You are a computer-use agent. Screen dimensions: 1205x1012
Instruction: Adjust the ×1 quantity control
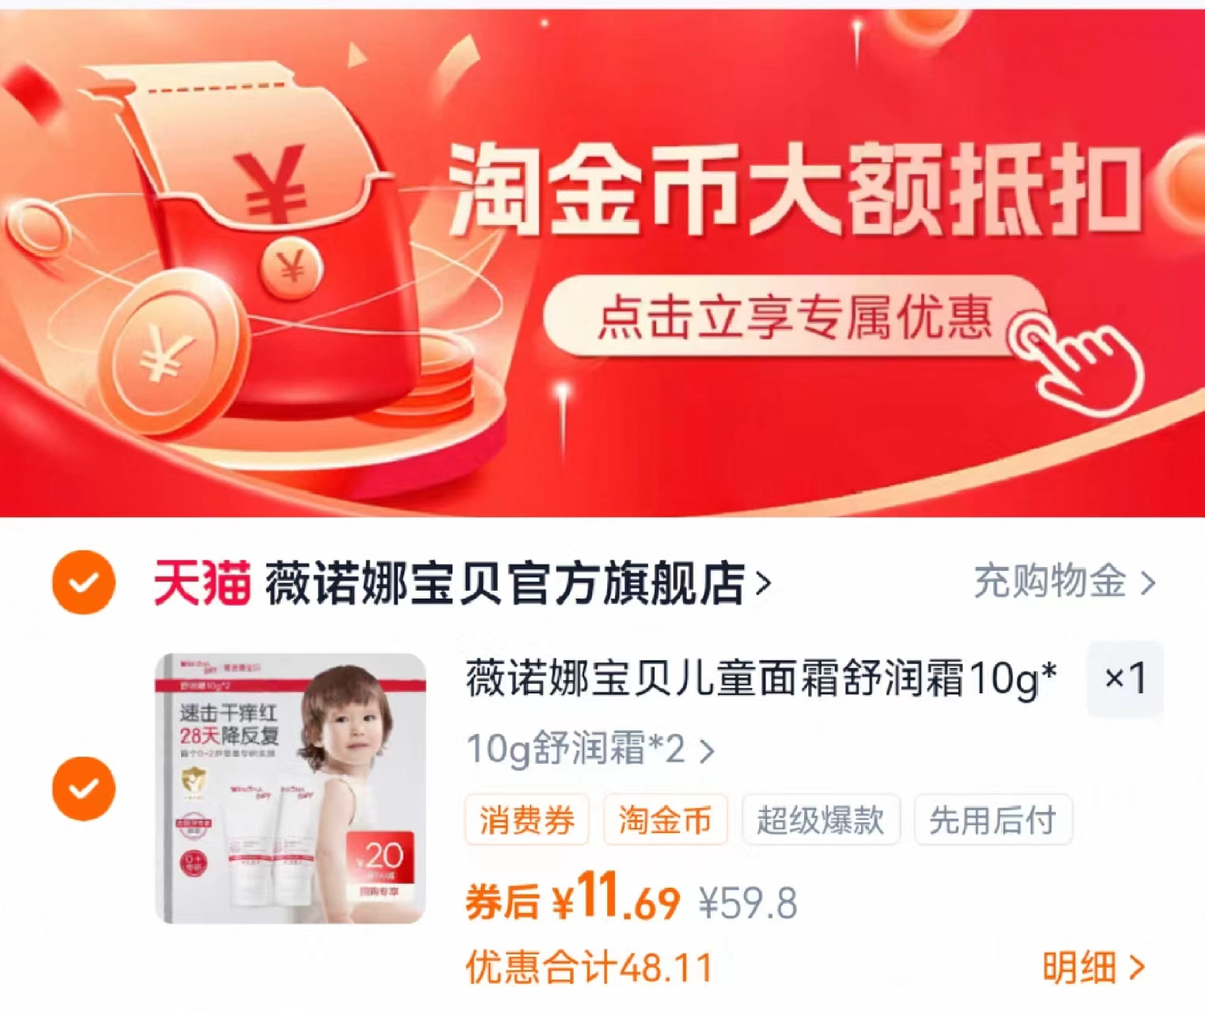tap(1125, 678)
